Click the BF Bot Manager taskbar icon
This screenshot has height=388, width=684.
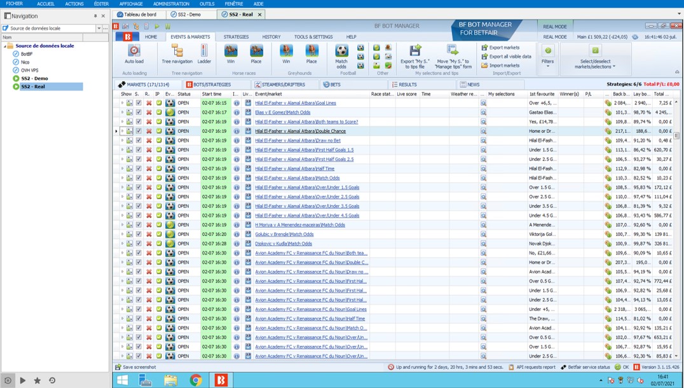point(221,380)
